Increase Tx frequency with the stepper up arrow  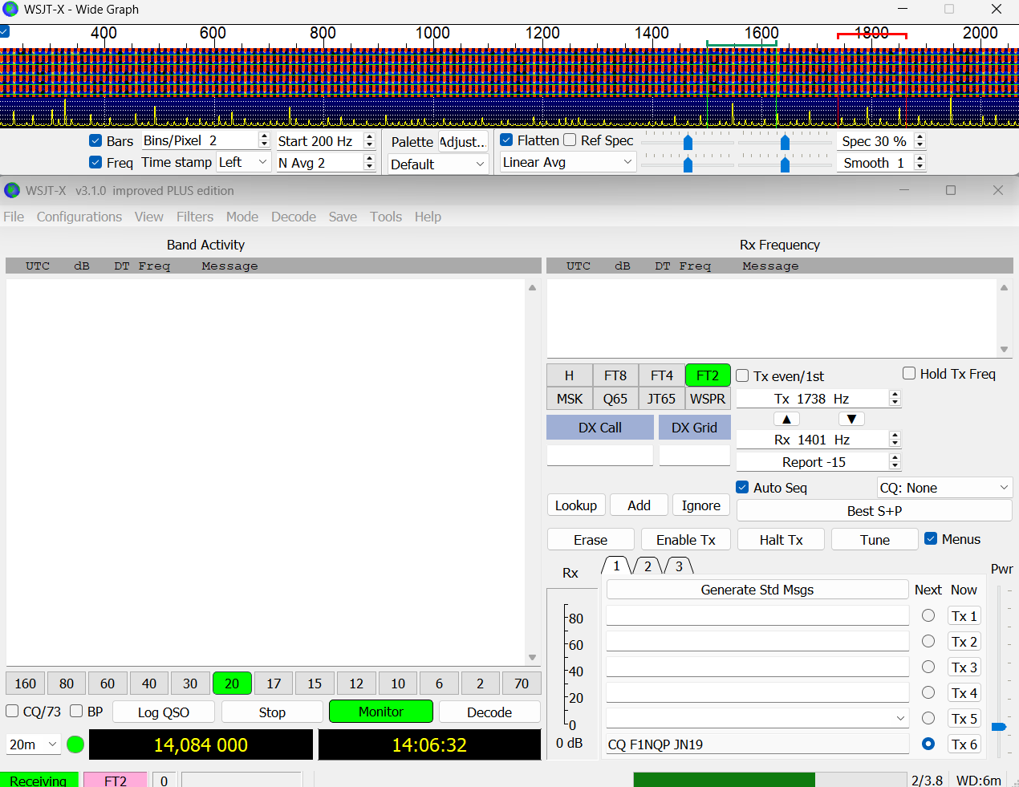(x=895, y=395)
